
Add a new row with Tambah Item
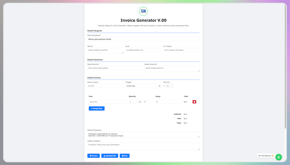click(x=97, y=108)
